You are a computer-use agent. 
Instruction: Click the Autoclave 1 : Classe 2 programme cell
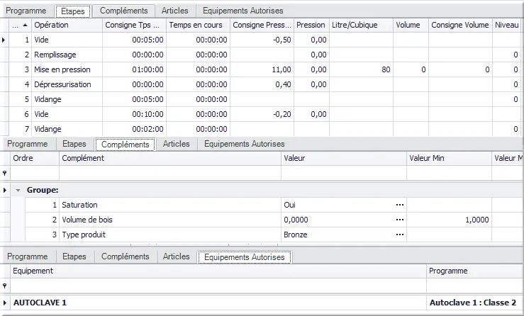(x=474, y=303)
